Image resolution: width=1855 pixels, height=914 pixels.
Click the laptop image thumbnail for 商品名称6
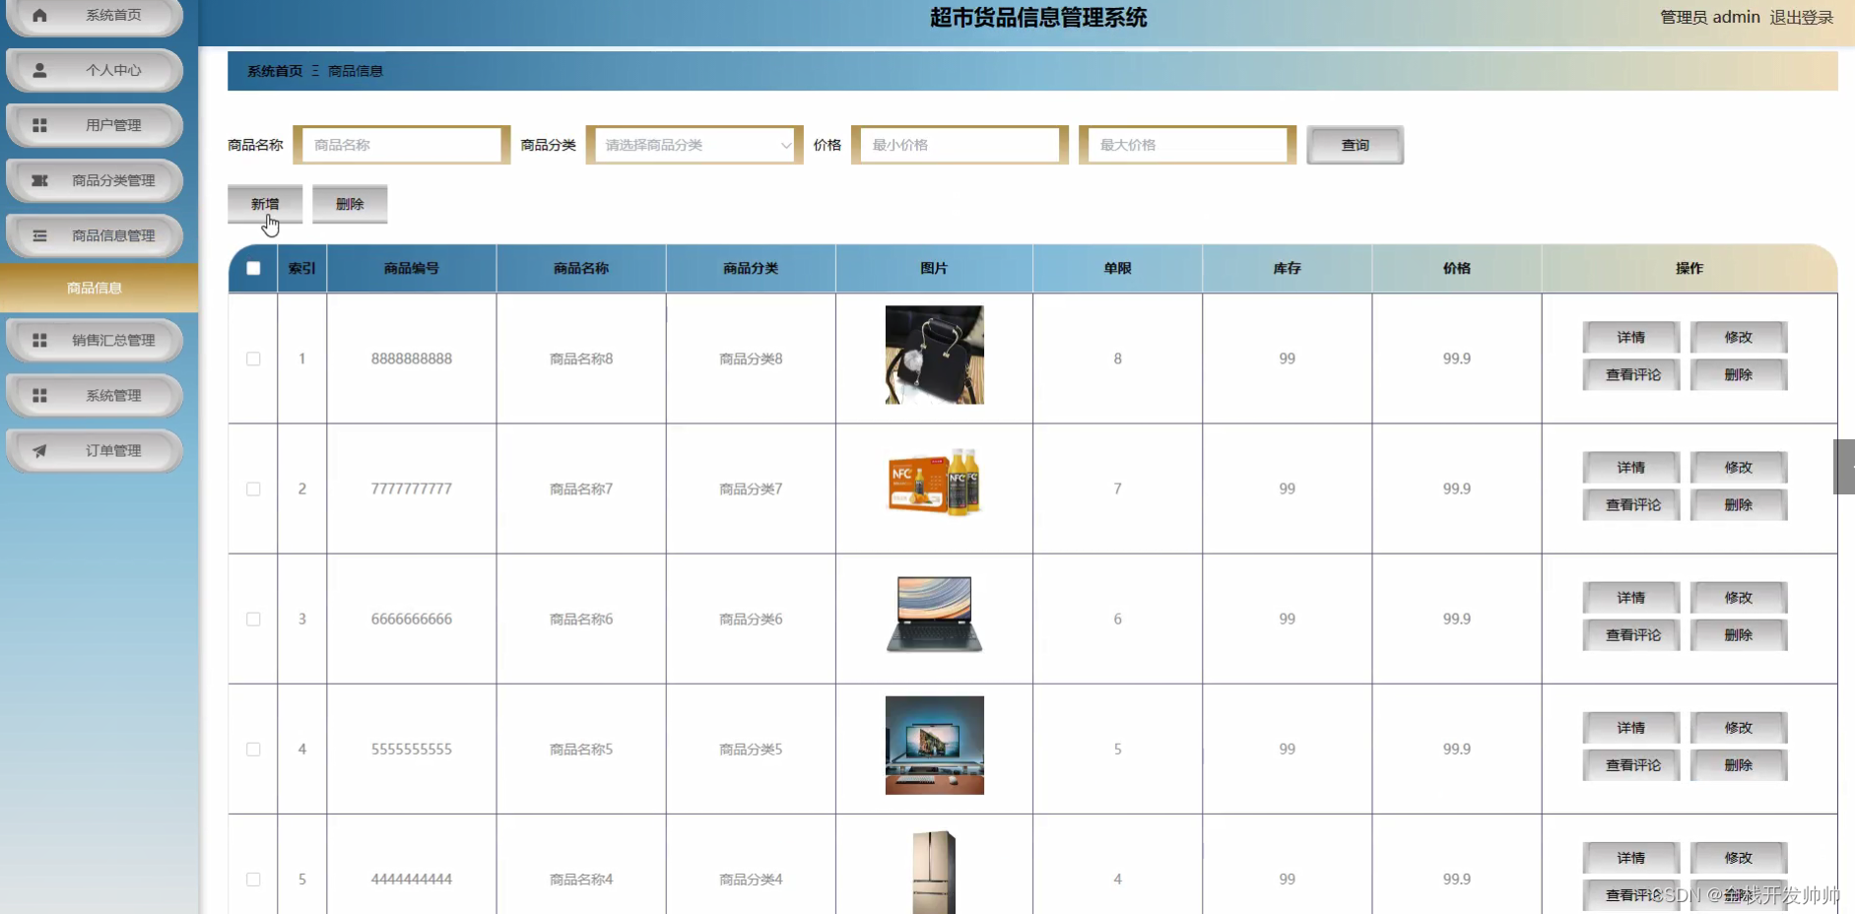[933, 615]
